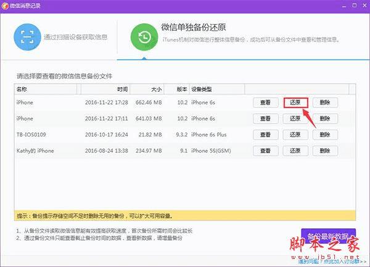Image resolution: width=370 pixels, height=267 pixels.
Task: Sort the list by the 名称 column header
Action: click(x=46, y=89)
